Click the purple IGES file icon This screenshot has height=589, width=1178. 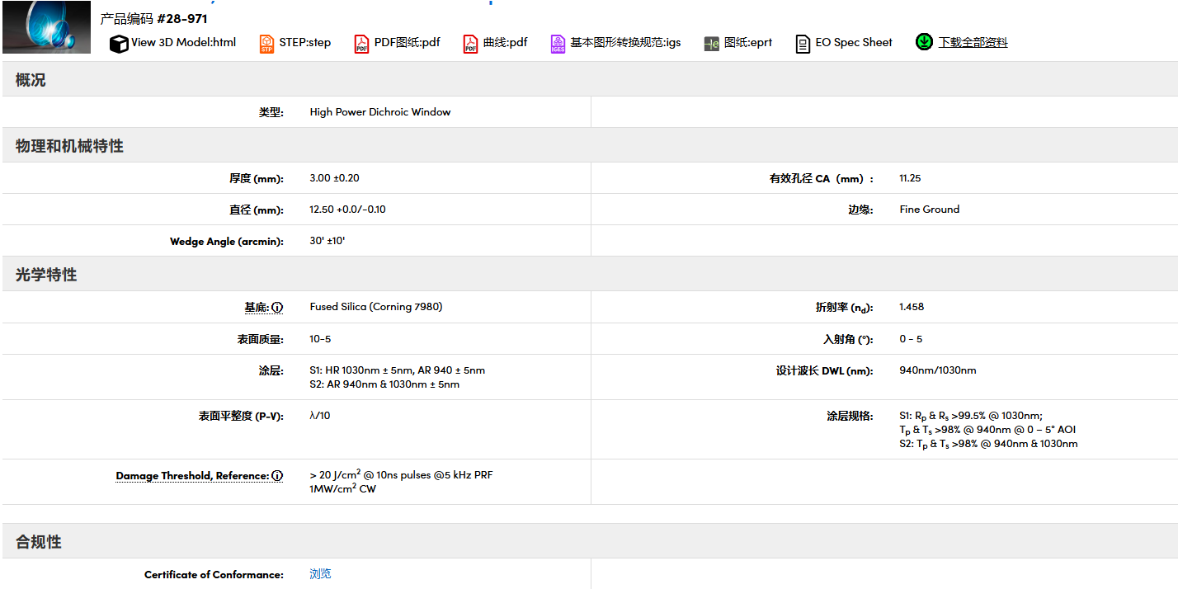558,44
